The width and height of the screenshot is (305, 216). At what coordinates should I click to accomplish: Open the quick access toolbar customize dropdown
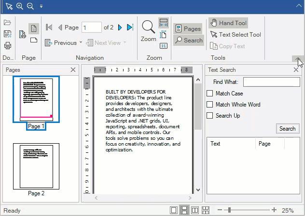pyautogui.click(x=41, y=6)
